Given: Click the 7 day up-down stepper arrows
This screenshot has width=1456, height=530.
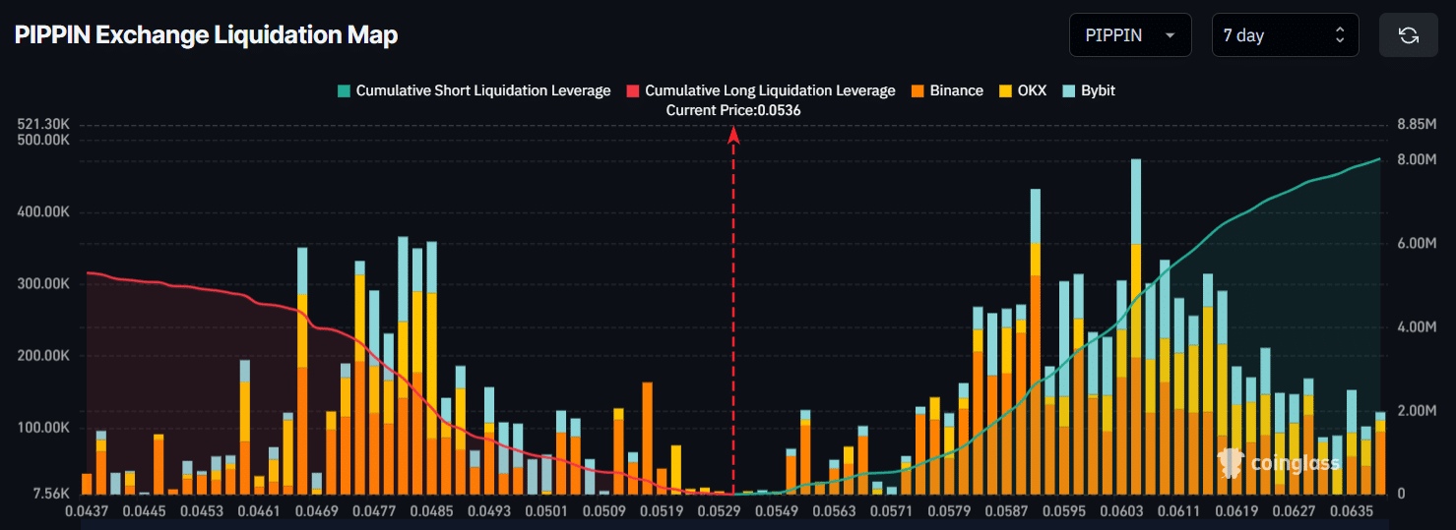Looking at the screenshot, I should point(1339,35).
